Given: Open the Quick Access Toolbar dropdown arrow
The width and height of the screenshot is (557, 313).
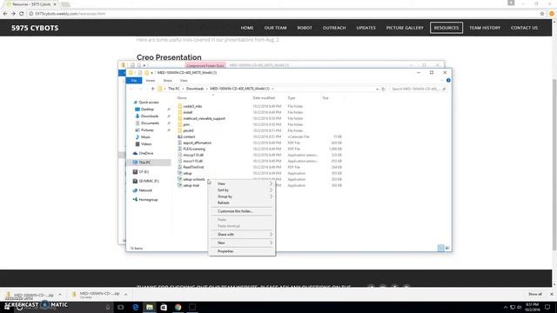Looking at the screenshot, I should pos(151,73).
